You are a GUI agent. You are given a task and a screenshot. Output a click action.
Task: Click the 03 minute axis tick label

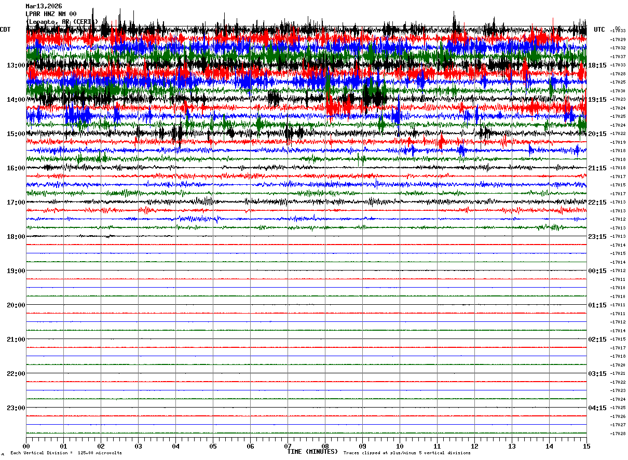(139, 447)
